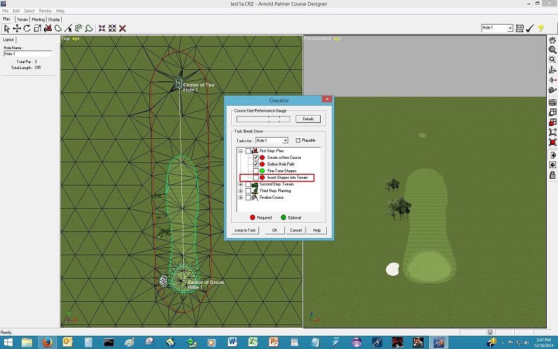Open the Hole 1 dropdown in top toolbar
This screenshot has width=558, height=349.
pyautogui.click(x=510, y=28)
